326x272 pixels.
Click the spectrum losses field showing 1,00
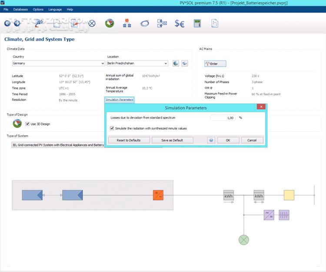point(223,118)
